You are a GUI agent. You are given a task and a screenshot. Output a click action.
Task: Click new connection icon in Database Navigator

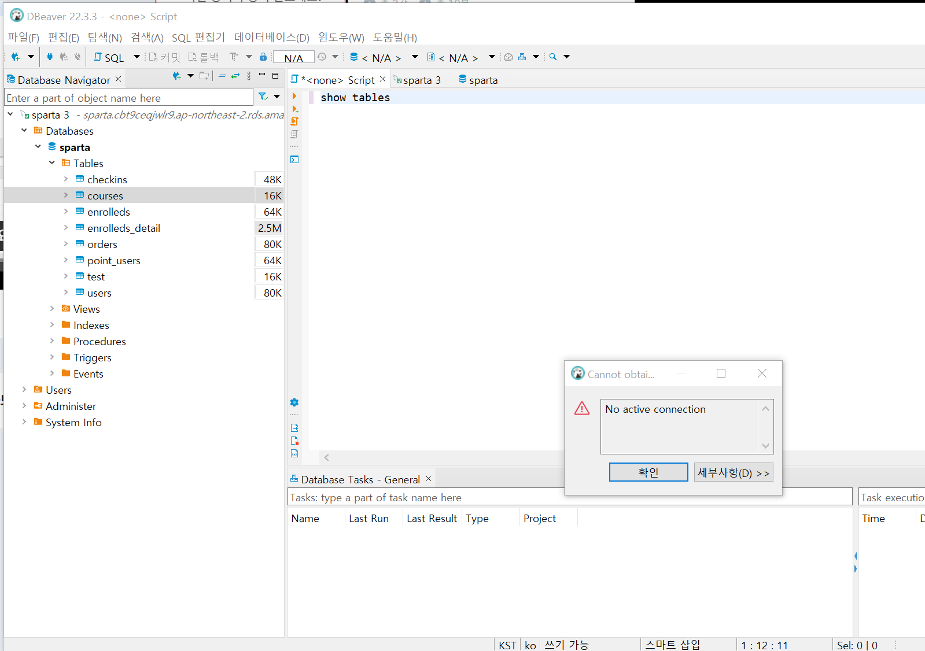tap(177, 76)
